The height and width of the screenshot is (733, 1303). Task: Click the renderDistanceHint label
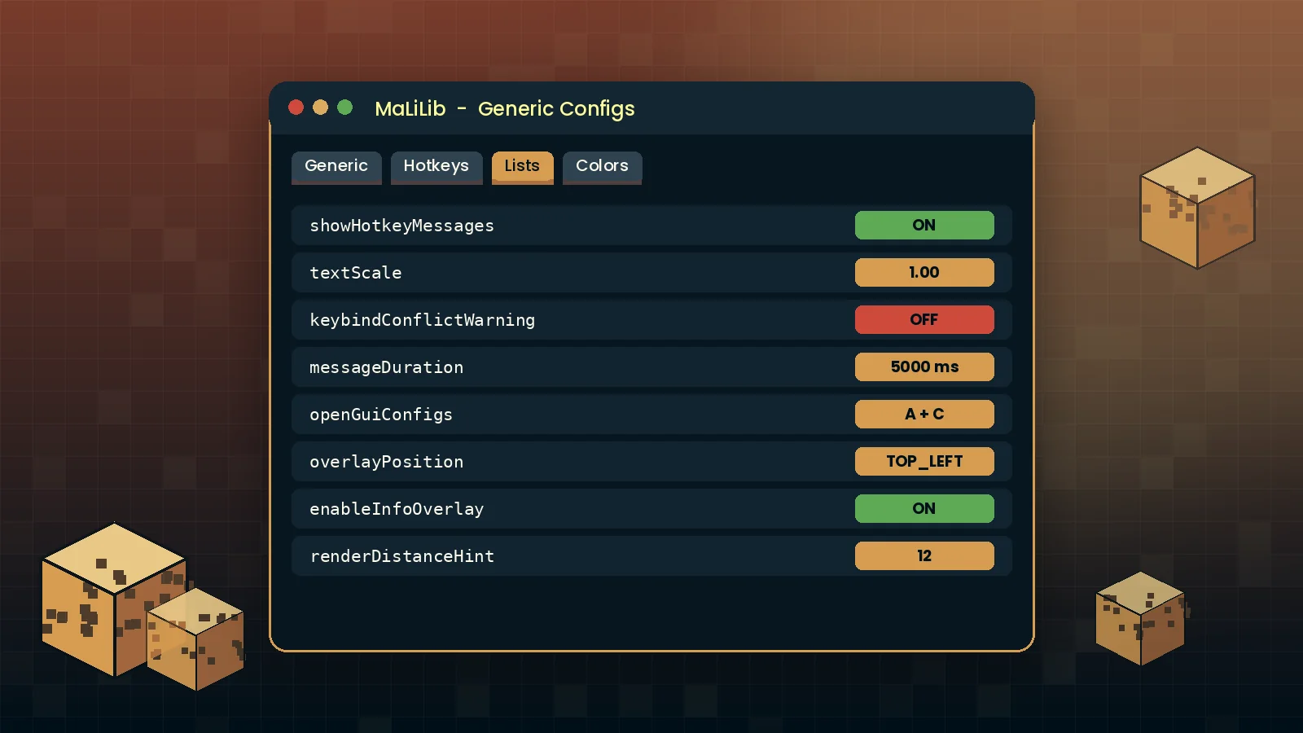(401, 556)
